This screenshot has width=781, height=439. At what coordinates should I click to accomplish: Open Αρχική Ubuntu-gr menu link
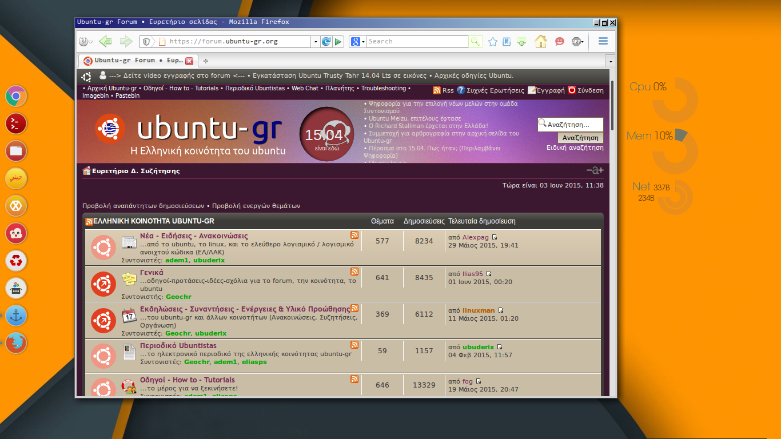[x=111, y=89]
